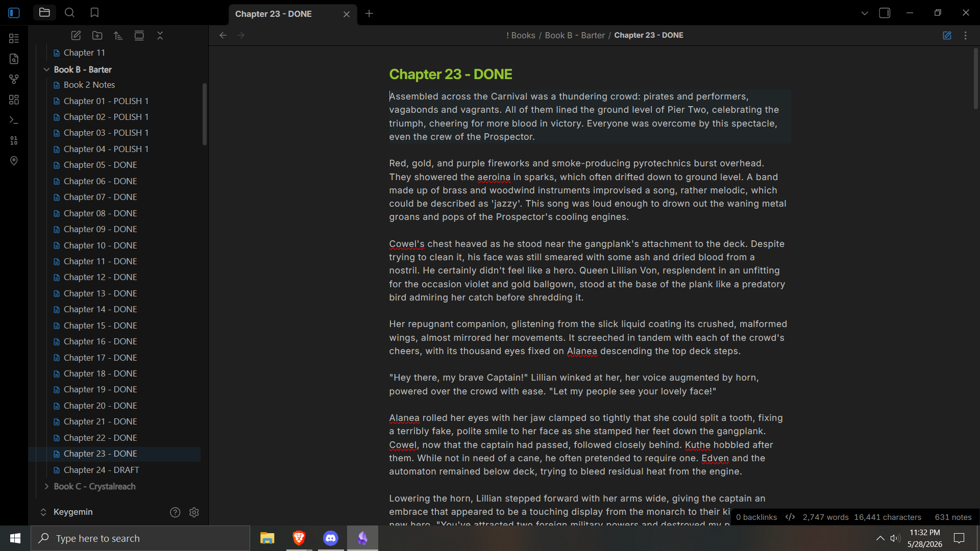Viewport: 980px width, 551px height.
Task: Click the ! Books breadcrumb
Action: 521,35
